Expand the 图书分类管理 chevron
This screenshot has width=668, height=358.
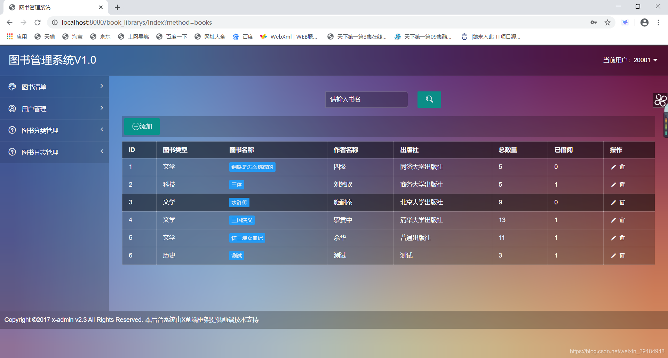click(102, 130)
